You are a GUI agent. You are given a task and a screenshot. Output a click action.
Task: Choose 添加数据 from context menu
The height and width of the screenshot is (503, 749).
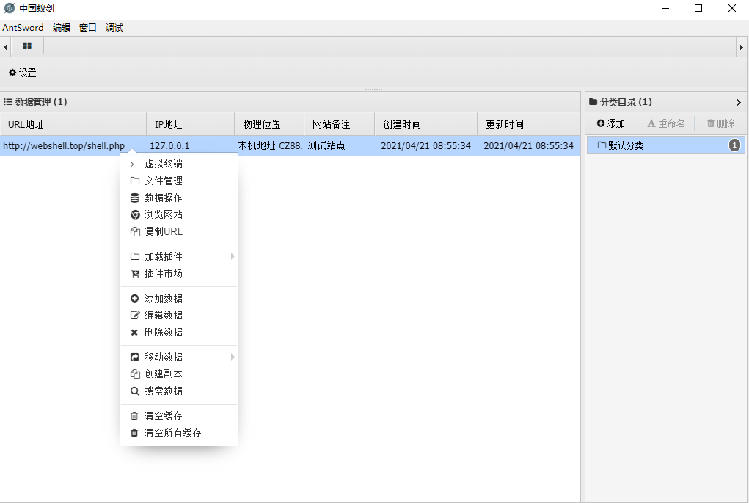click(163, 298)
